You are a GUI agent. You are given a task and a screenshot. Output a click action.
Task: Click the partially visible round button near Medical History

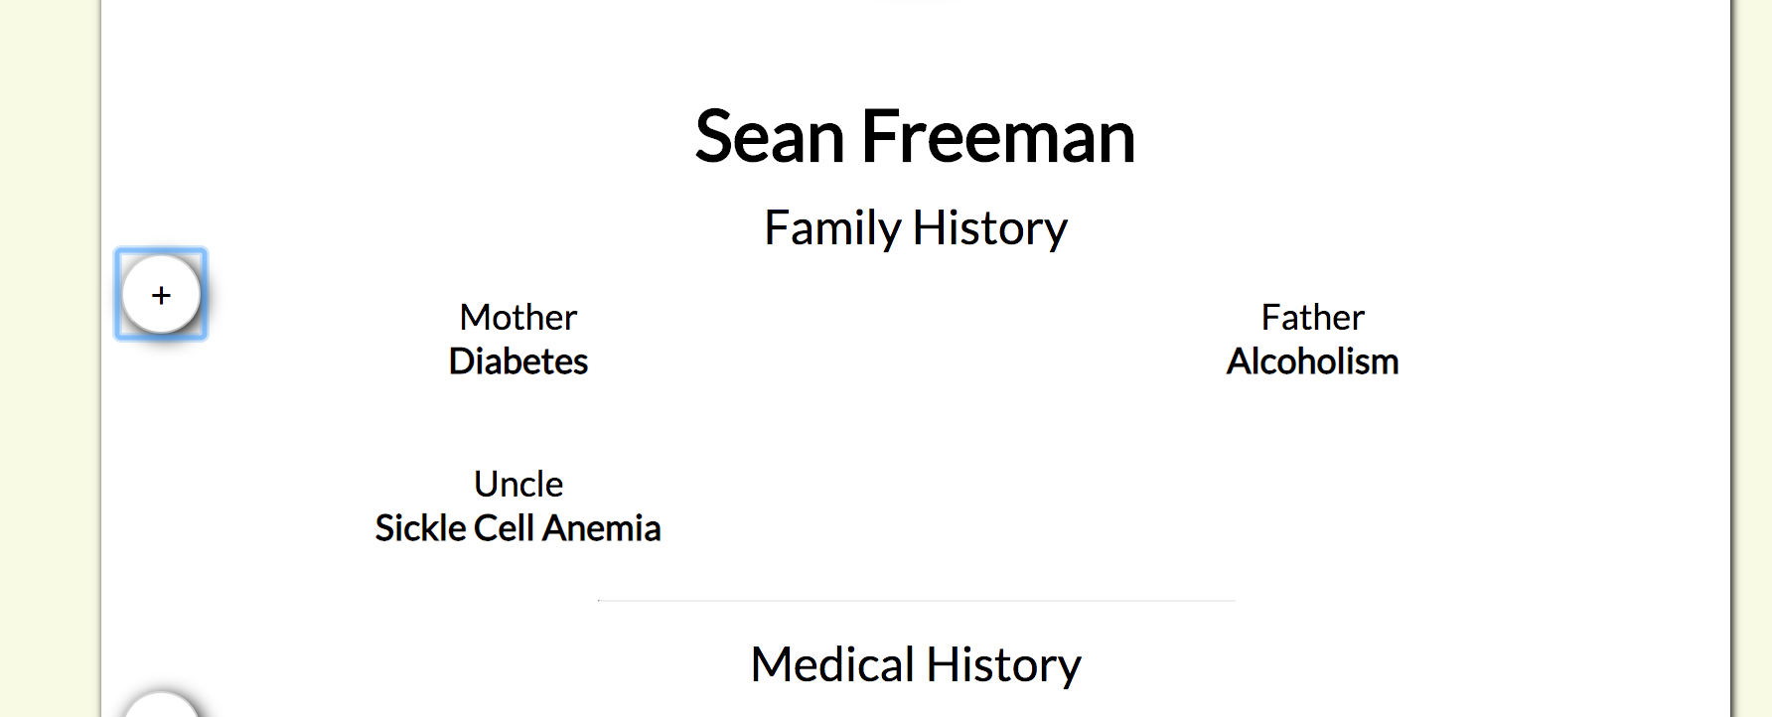click(161, 705)
